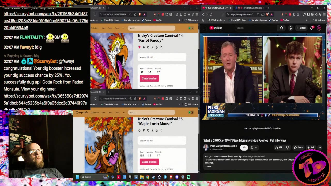Click the YouTube address bar URL
The height and width of the screenshot is (186, 331).
pos(242,14)
